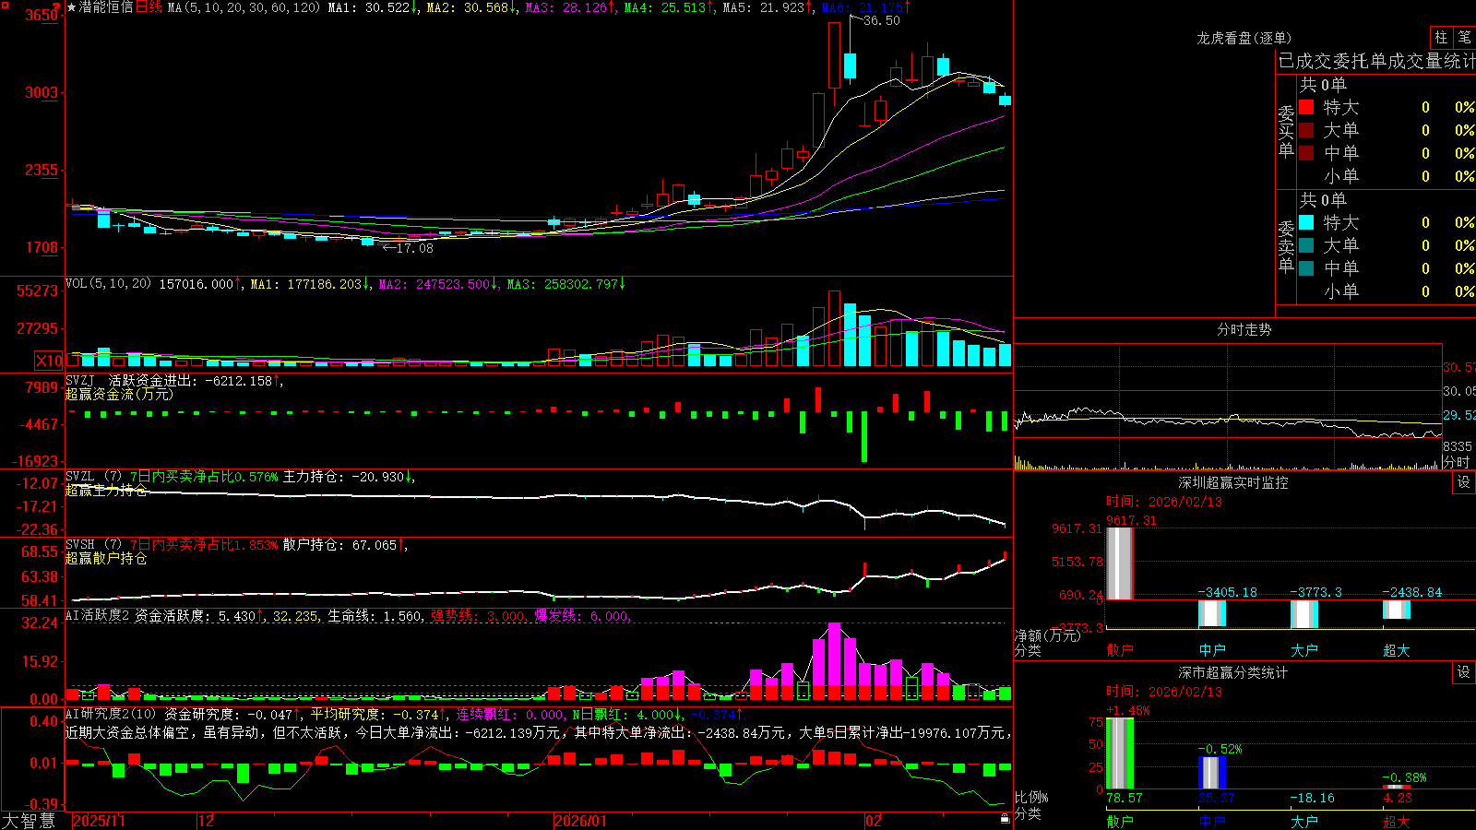This screenshot has height=830, width=1476.
Task: Click the 主力持仓: -20.930 readout
Action: 349,477
